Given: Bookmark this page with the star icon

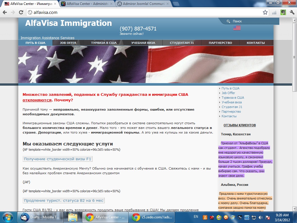Looking at the screenshot, I should 265,12.
